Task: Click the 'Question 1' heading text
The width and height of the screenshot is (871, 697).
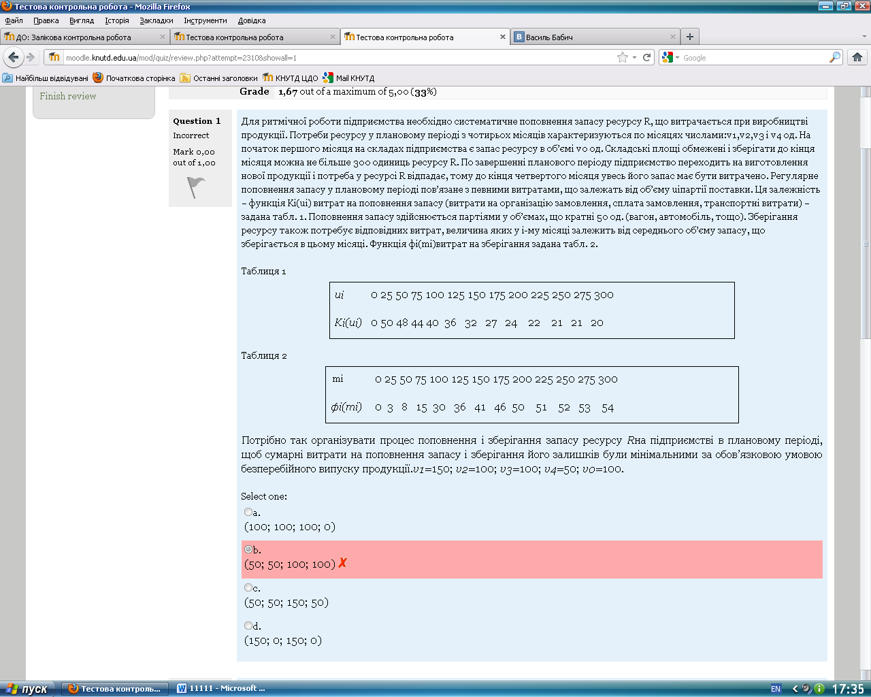Action: pos(197,121)
